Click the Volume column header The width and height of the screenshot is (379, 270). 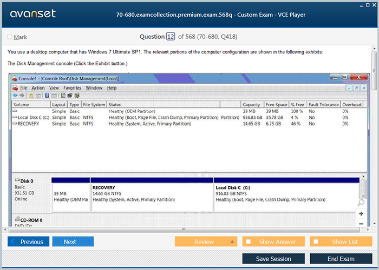31,105
